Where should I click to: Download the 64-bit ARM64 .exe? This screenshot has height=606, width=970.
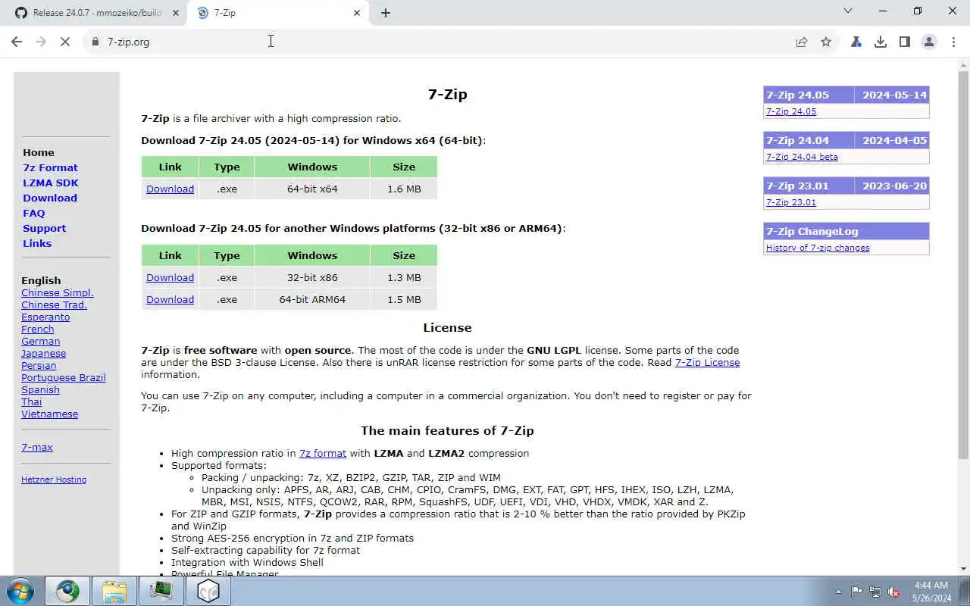pyautogui.click(x=170, y=299)
